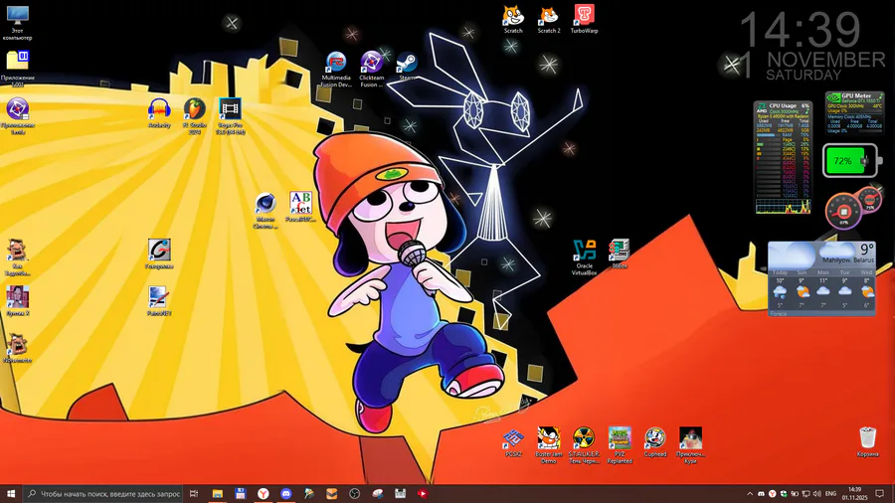Select the Steam desktop shortcut
Image resolution: width=895 pixels, height=503 pixels.
tap(407, 66)
